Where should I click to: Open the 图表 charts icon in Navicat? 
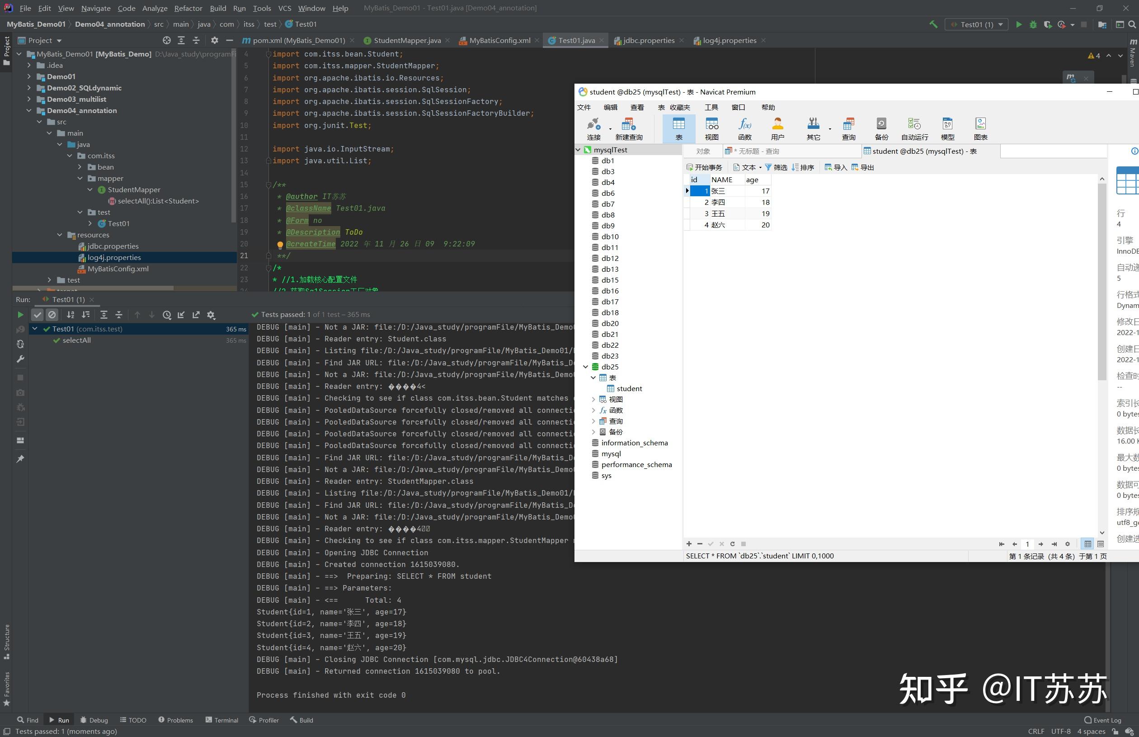[980, 129]
